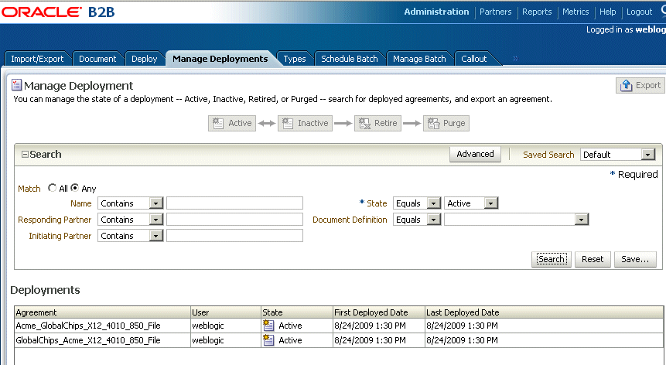This screenshot has width=666, height=365.
Task: Open the Reports link
Action: tap(537, 12)
